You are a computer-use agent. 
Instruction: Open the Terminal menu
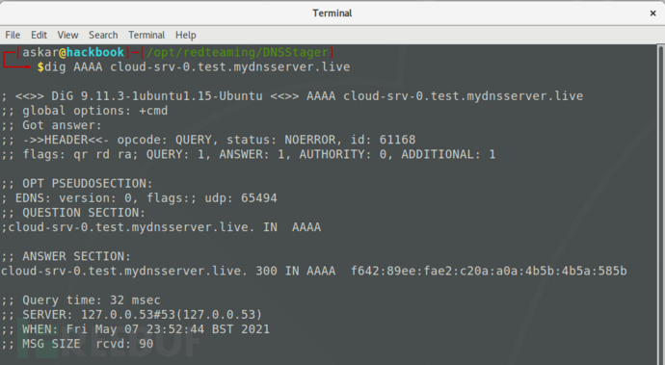(146, 35)
